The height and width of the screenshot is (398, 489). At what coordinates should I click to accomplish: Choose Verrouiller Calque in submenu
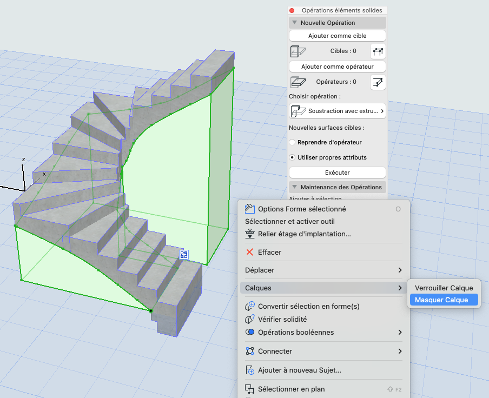(444, 288)
